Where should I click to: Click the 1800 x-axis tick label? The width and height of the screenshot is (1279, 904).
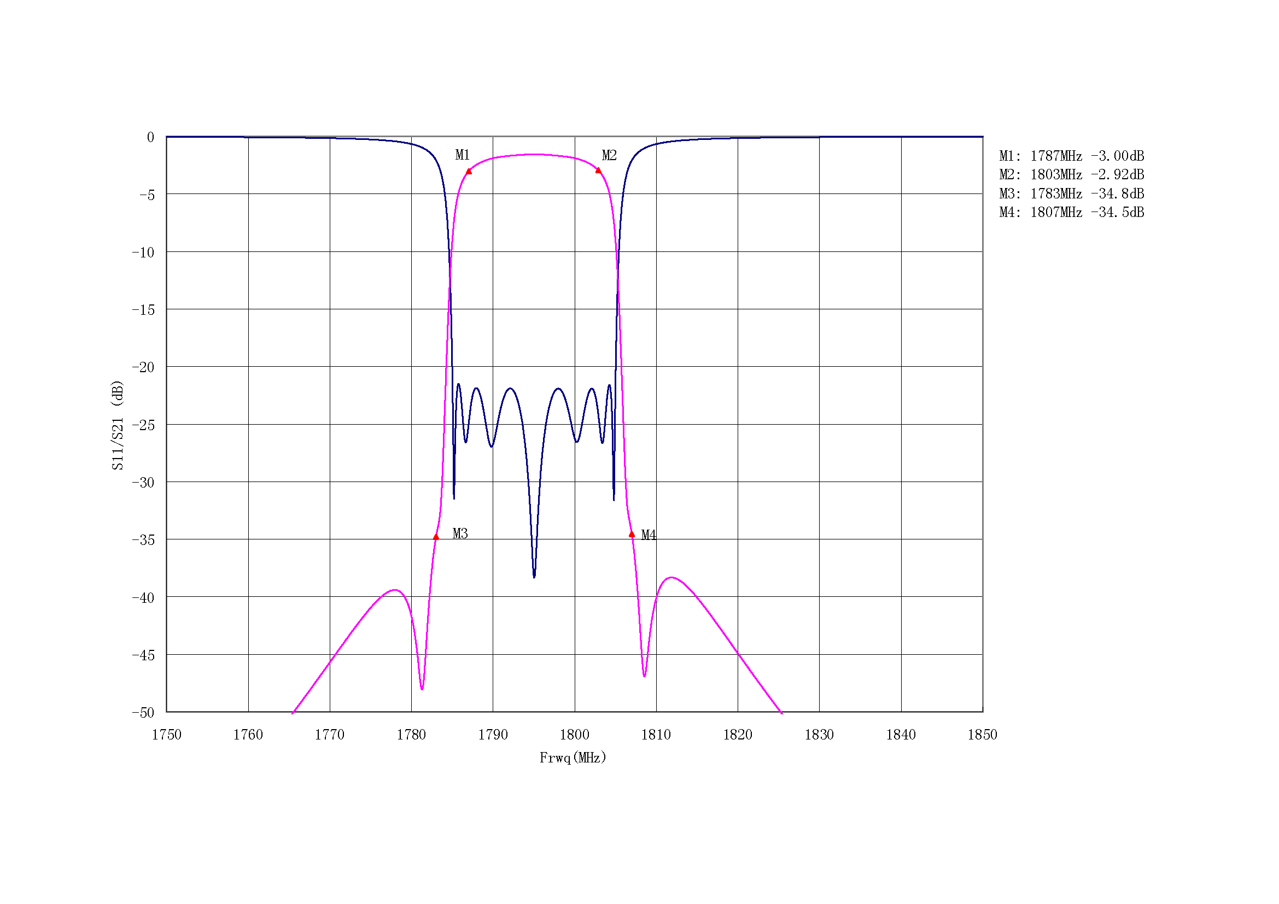pyautogui.click(x=574, y=735)
